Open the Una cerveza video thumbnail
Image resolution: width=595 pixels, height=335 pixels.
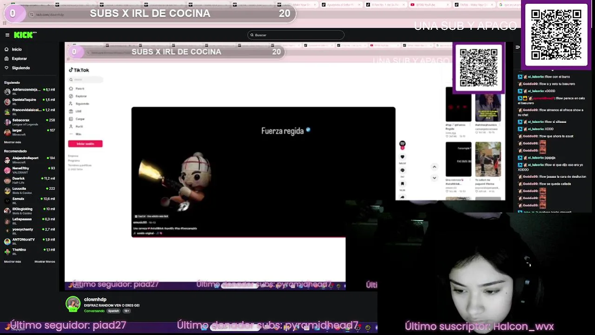[458, 160]
